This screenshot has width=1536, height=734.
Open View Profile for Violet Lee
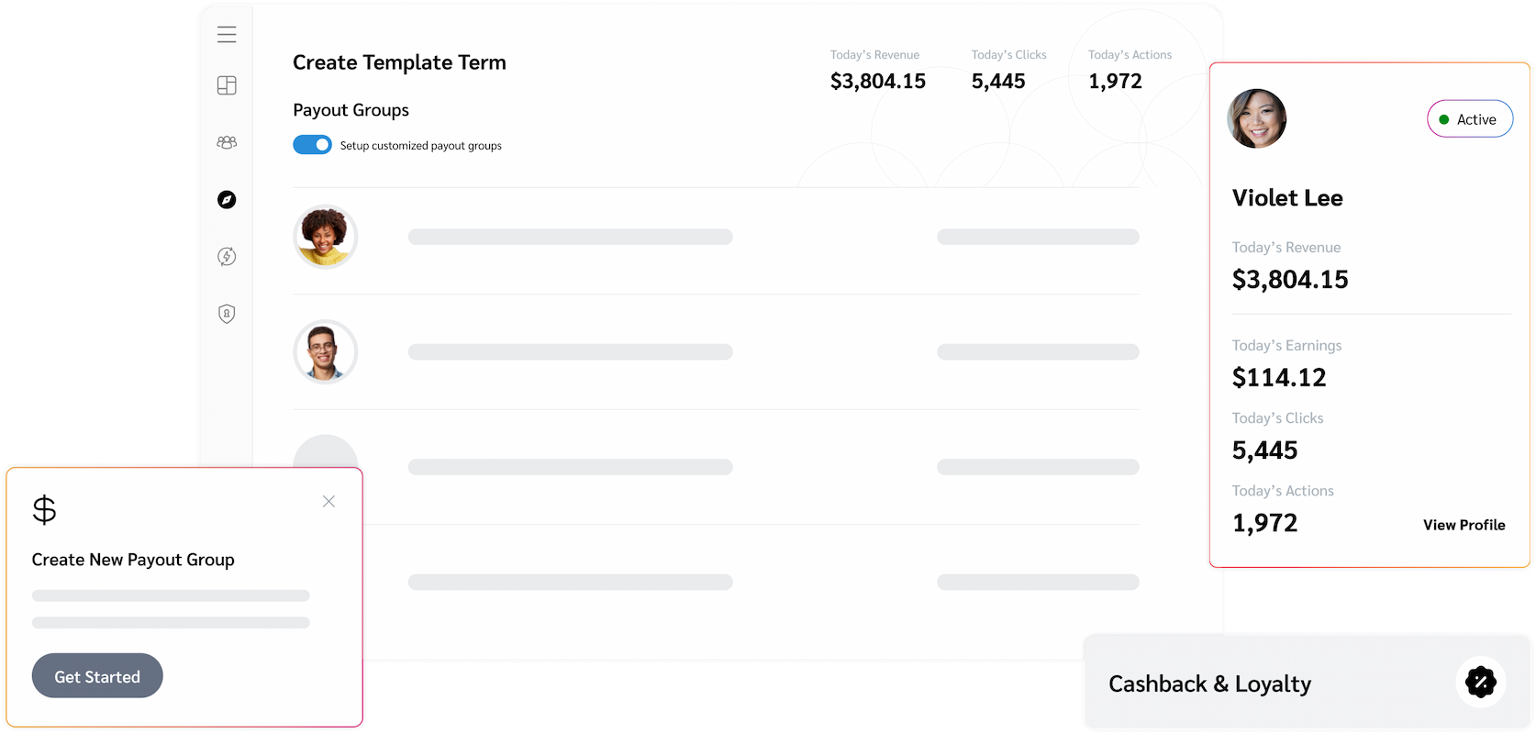pyautogui.click(x=1464, y=525)
